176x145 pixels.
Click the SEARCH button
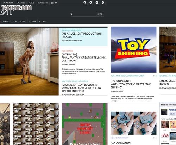pyautogui.click(x=100, y=14)
